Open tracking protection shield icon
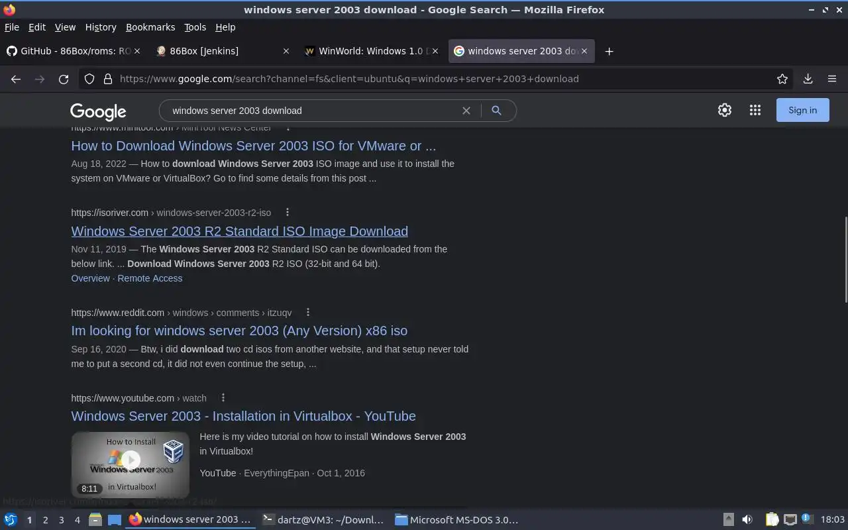Viewport: 848px width, 530px height. (x=89, y=79)
